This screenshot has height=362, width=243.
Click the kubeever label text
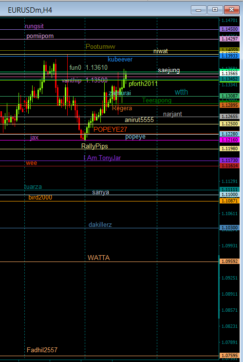(x=120, y=60)
